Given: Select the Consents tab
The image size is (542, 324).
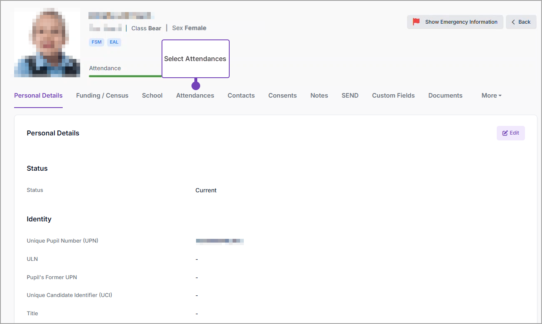Looking at the screenshot, I should [282, 96].
